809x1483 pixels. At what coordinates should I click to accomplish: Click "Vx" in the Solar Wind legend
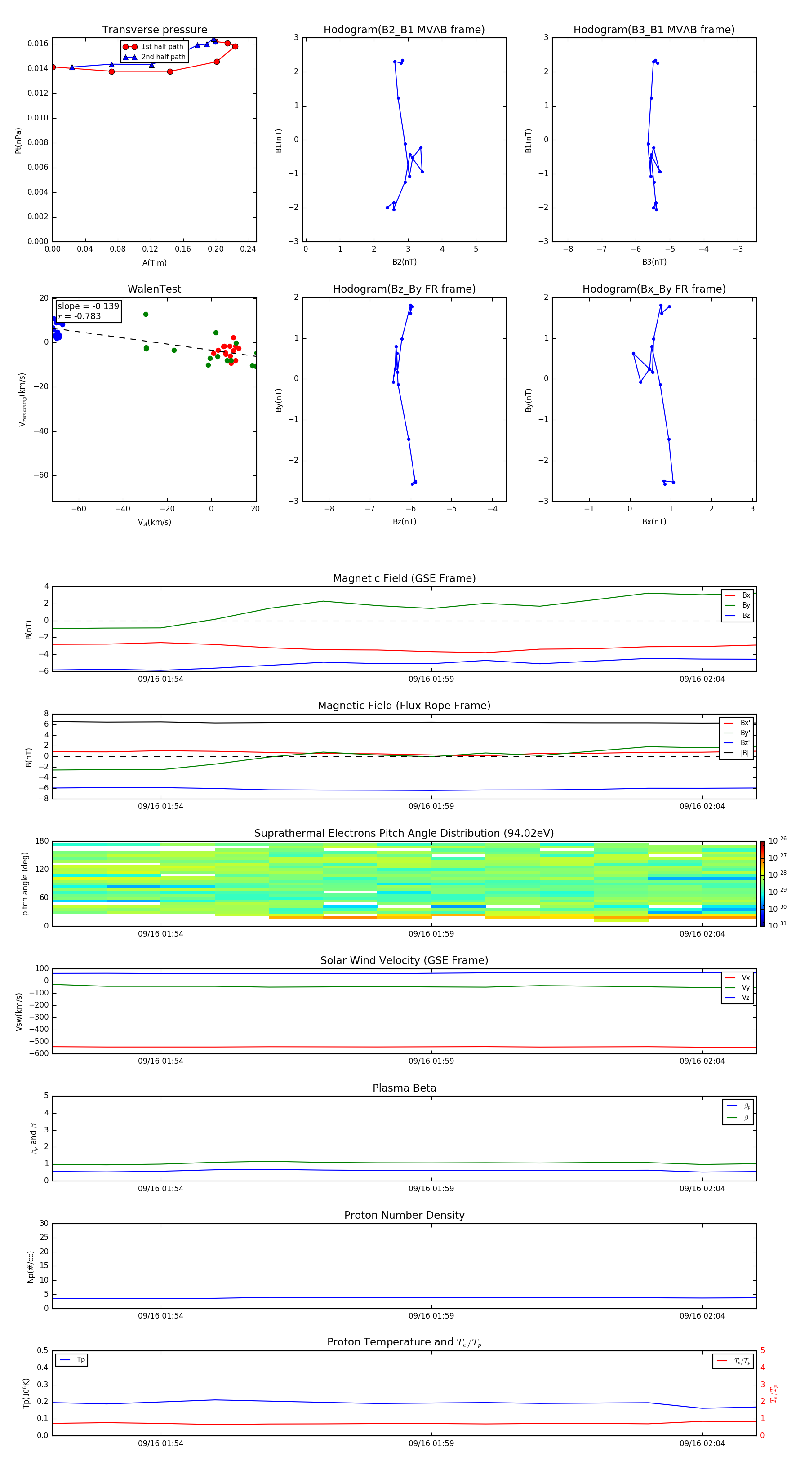pyautogui.click(x=746, y=977)
